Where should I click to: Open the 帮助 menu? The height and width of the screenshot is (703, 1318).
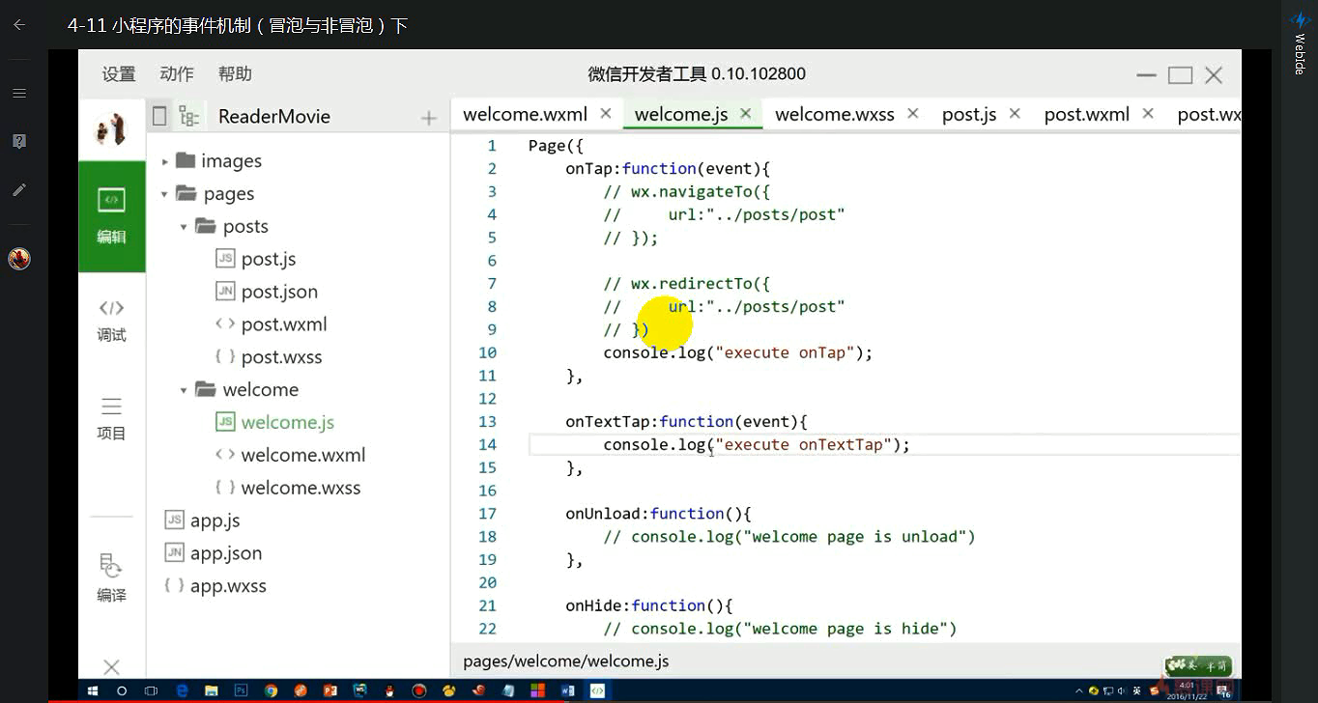pyautogui.click(x=235, y=74)
